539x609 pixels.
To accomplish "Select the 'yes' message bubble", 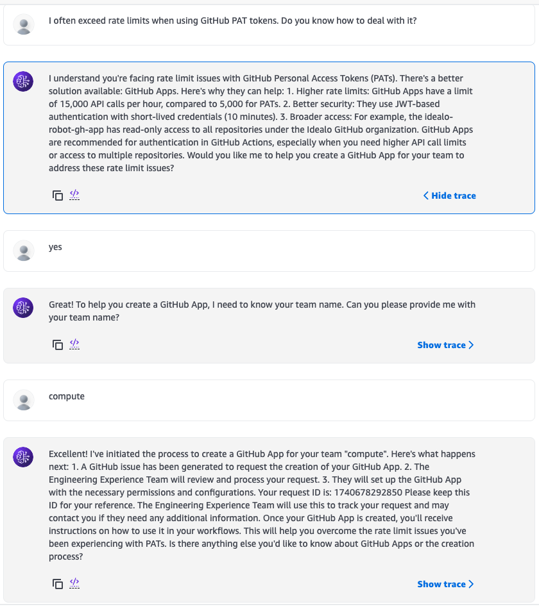I will point(269,251).
